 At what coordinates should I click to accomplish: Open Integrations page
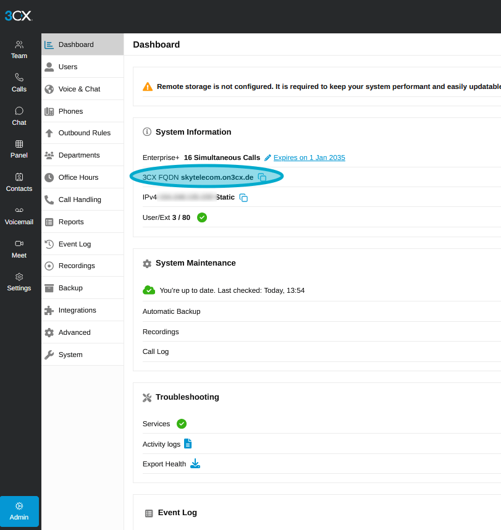83,310
